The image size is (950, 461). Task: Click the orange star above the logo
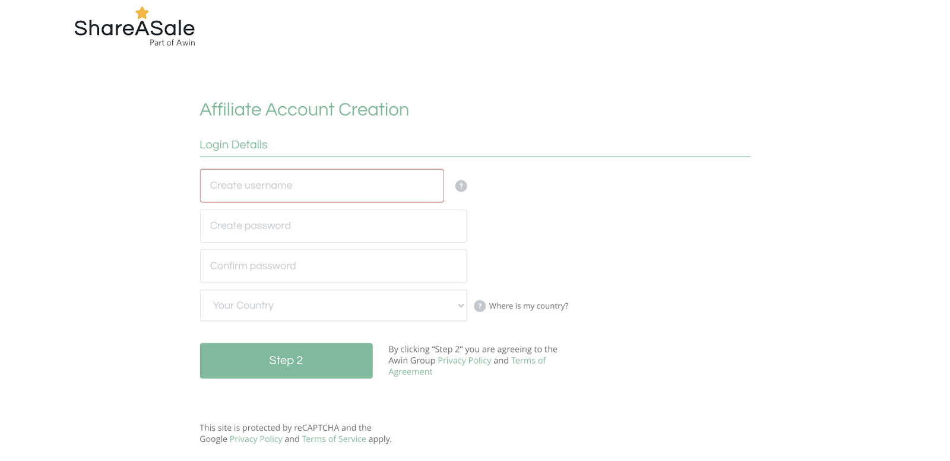(x=142, y=12)
